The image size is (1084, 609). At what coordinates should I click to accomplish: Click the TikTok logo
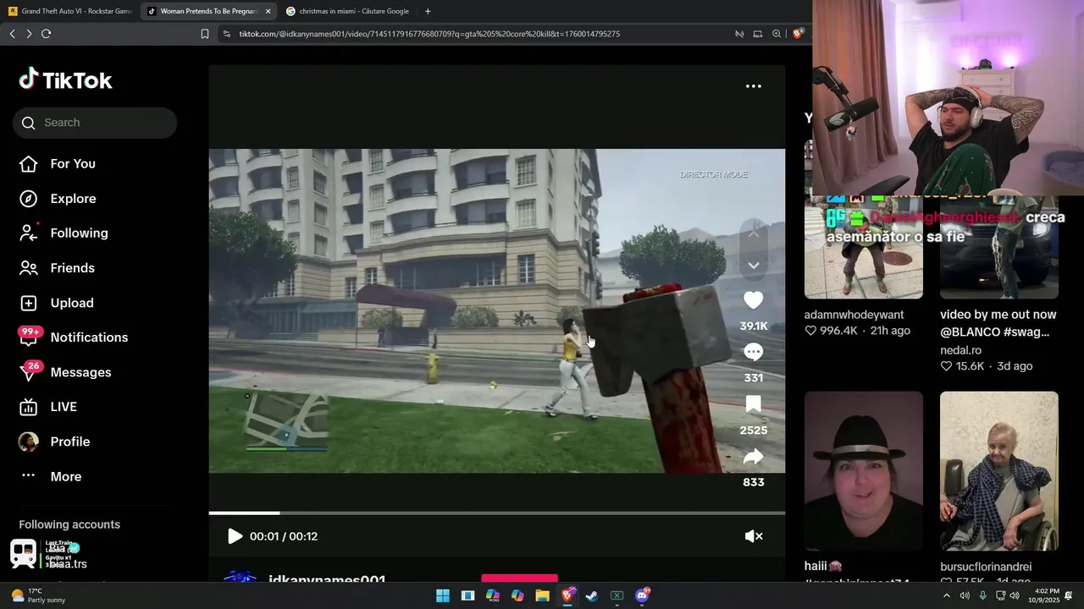(x=65, y=80)
